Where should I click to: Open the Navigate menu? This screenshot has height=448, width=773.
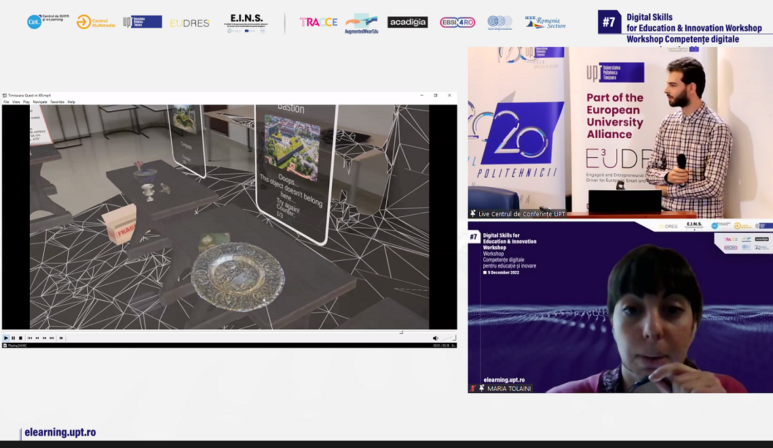[x=40, y=102]
